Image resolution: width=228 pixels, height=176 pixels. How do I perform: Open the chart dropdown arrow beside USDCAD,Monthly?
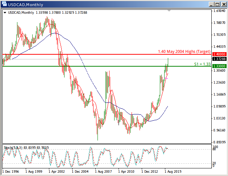tap(5, 13)
